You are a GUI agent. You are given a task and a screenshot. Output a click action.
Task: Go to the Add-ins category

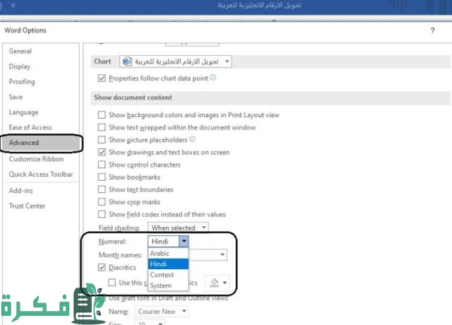click(x=20, y=191)
